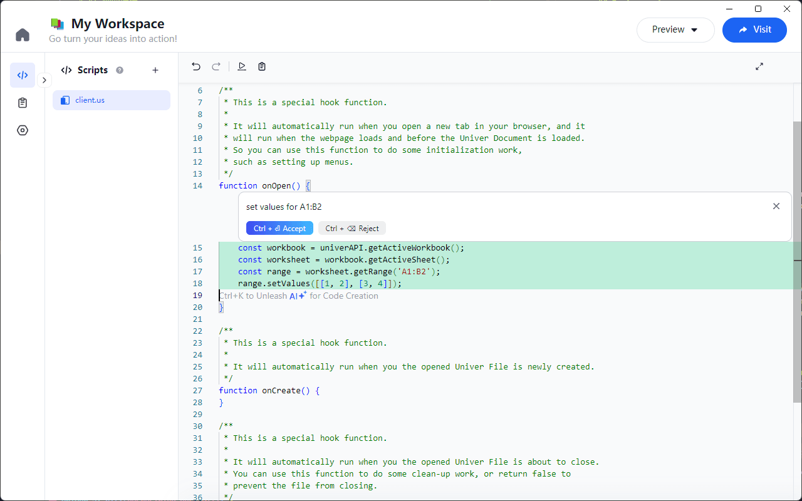Open the log clipboard toolbar icon
This screenshot has width=802, height=501.
262,66
